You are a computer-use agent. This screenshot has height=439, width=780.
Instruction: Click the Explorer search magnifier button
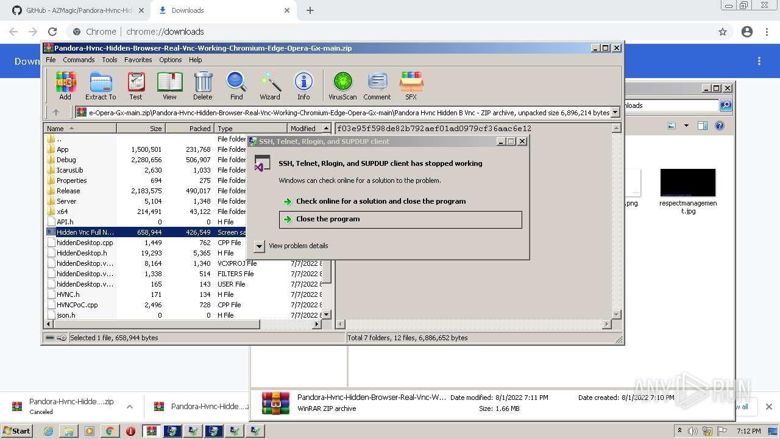click(726, 105)
